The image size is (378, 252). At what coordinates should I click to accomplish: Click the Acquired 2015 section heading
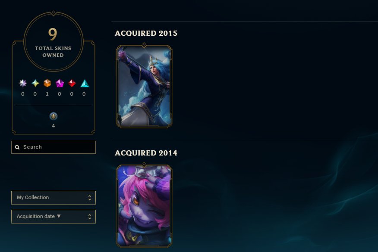coord(146,33)
